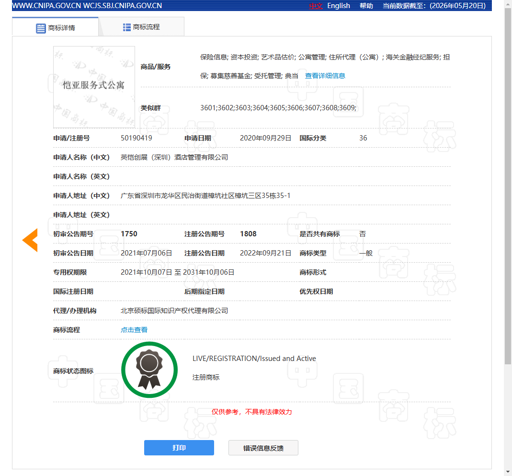
Task: Select the applicant name 英恺创展（深圳）酒店管理有限公司
Action: (x=174, y=157)
